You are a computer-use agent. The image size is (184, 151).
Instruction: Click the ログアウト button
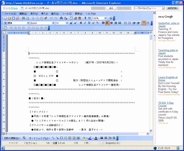point(173,9)
